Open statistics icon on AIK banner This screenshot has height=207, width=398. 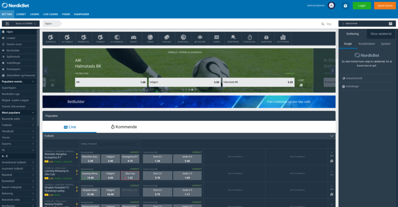tap(301, 85)
